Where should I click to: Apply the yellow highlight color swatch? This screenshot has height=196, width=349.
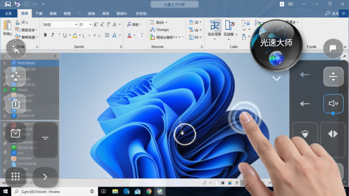[x=75, y=35]
